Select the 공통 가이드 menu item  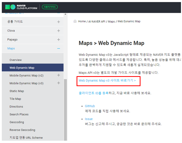tap(33, 22)
